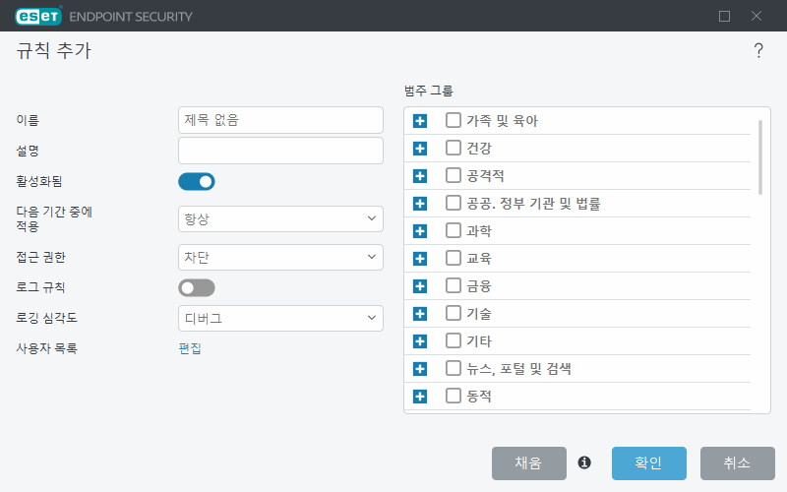Check the 공공. 정부 기관 및 법률 checkbox
Image resolution: width=787 pixels, height=492 pixels.
click(454, 203)
